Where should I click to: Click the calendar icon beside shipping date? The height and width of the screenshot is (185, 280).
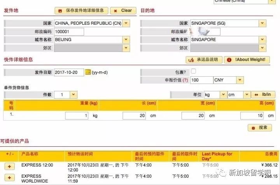[88, 72]
